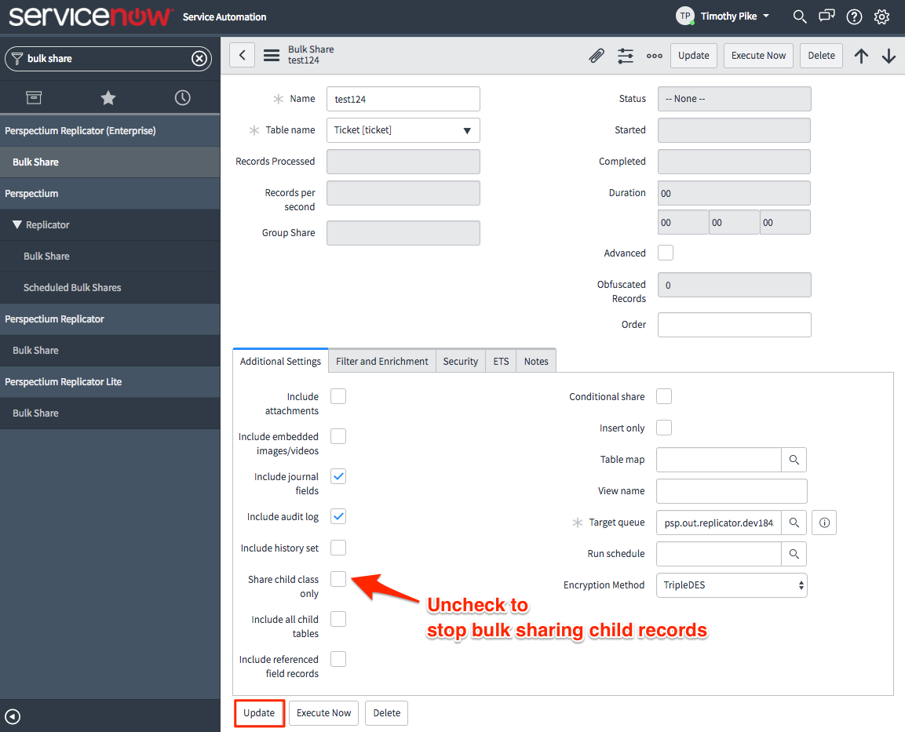
Task: Click the bottom Delete button
Action: 387,713
